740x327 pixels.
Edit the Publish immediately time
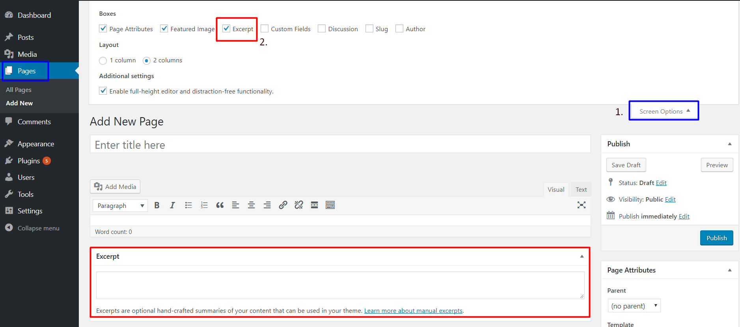pos(684,216)
